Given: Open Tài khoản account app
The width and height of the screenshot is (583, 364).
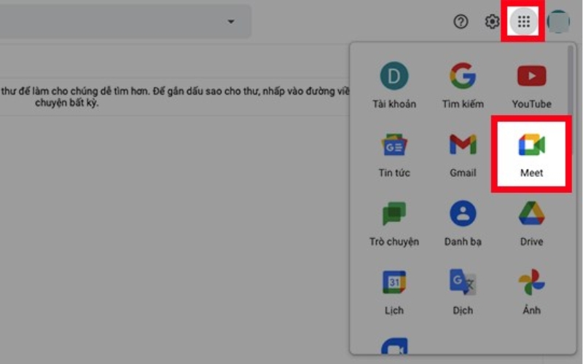Looking at the screenshot, I should (394, 86).
